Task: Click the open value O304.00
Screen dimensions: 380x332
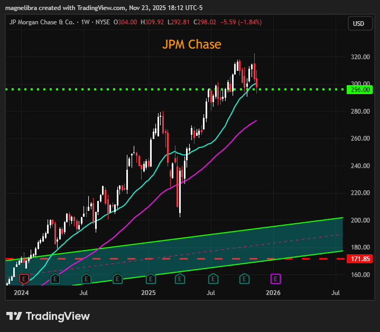Action: (x=125, y=22)
